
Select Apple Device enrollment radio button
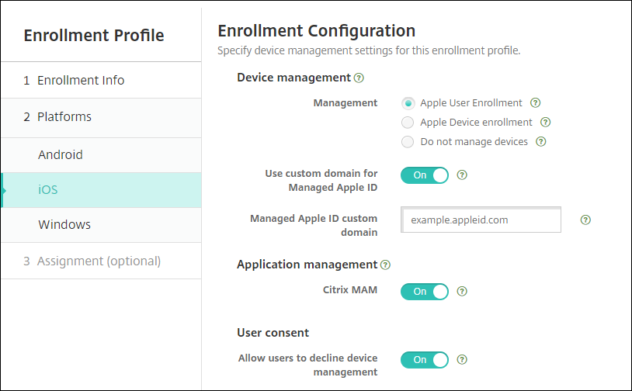pyautogui.click(x=408, y=122)
